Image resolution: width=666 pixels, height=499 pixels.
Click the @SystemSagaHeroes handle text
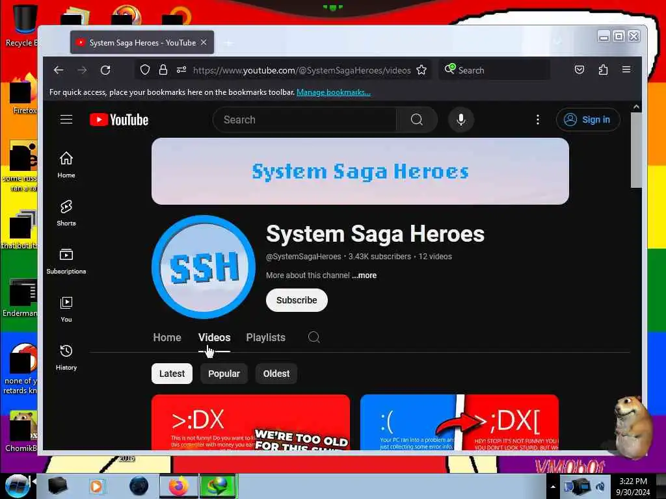303,257
